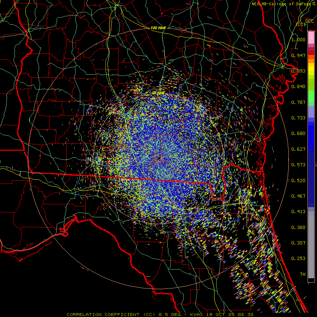Viewport: 317px width, 317px height.
Task: Click the 0.787 legend value
Action: pyautogui.click(x=298, y=102)
